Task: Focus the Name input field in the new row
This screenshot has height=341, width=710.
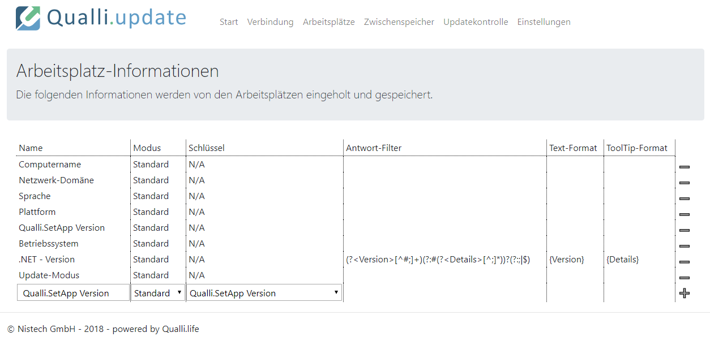Action: [x=73, y=293]
